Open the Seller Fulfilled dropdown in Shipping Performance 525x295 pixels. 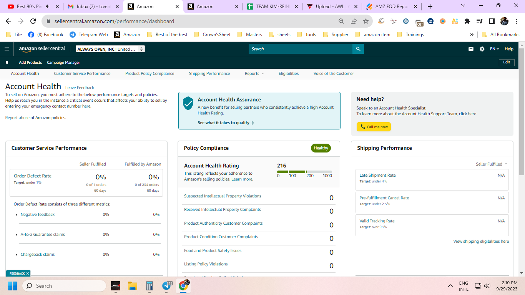click(x=491, y=164)
